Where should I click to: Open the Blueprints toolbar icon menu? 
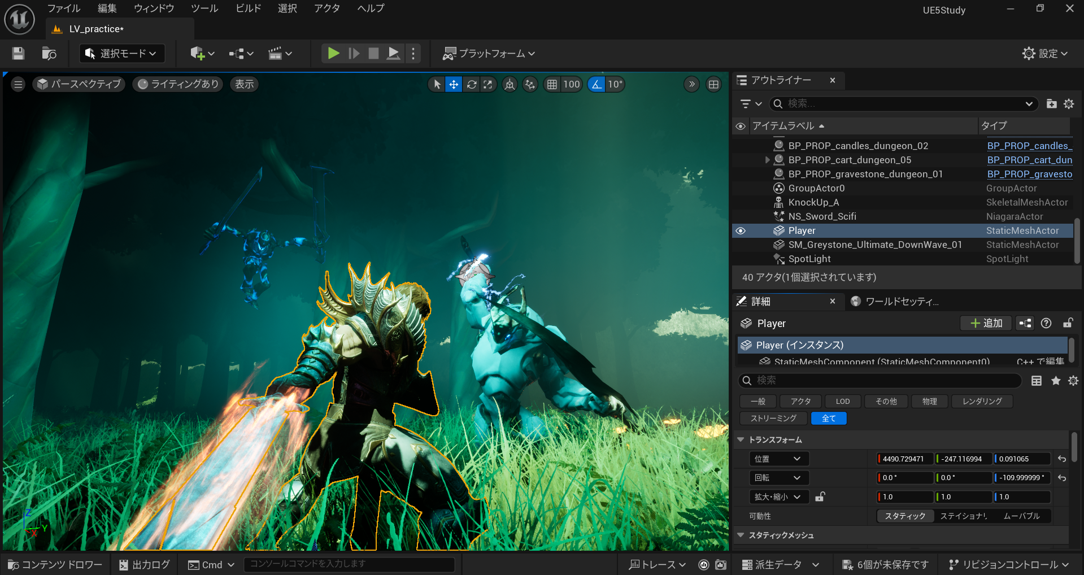[x=241, y=53]
